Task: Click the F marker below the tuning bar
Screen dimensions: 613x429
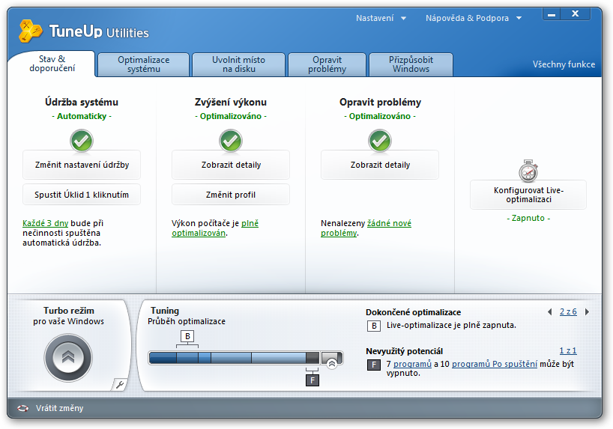Action: (x=312, y=380)
